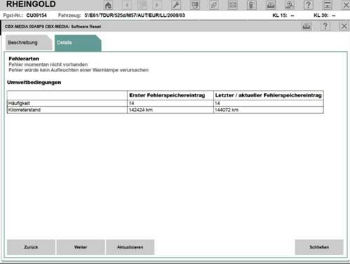Image resolution: width=350 pixels, height=264 pixels.
Task: Click the forward arrow in top toolbar
Action: tap(157, 5)
